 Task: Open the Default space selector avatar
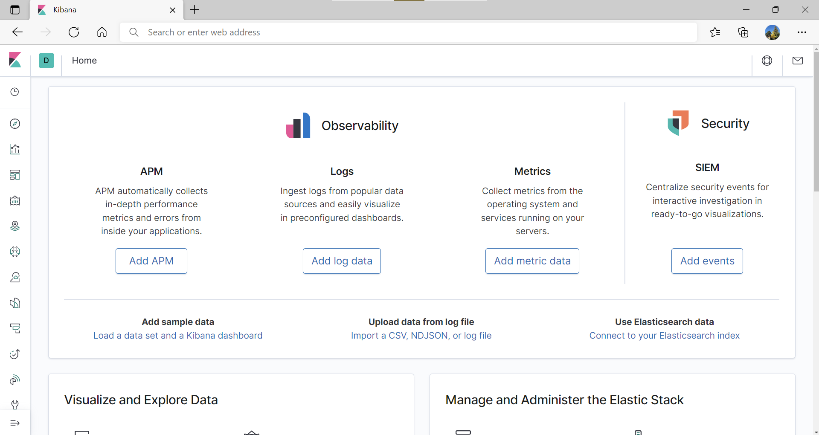pyautogui.click(x=46, y=60)
